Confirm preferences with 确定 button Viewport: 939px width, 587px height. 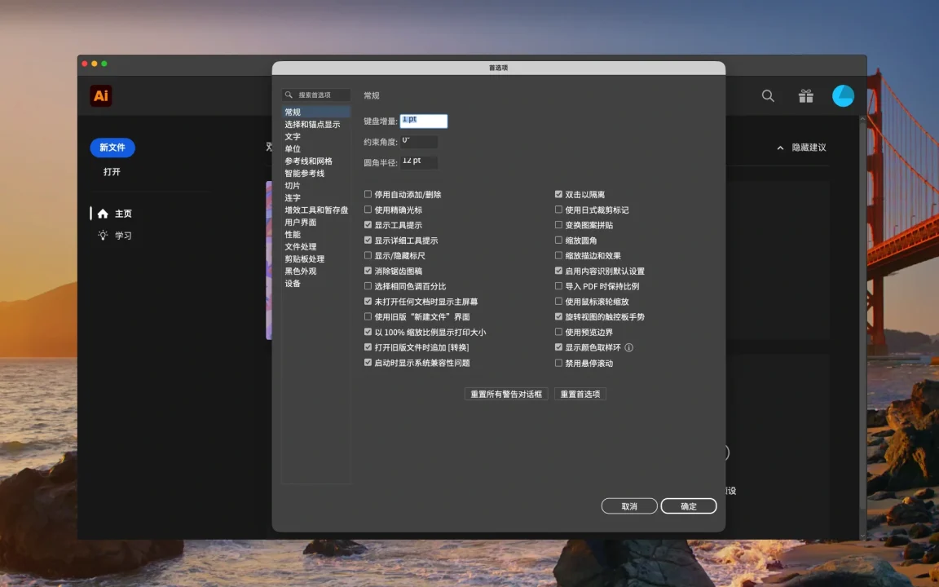pyautogui.click(x=689, y=506)
